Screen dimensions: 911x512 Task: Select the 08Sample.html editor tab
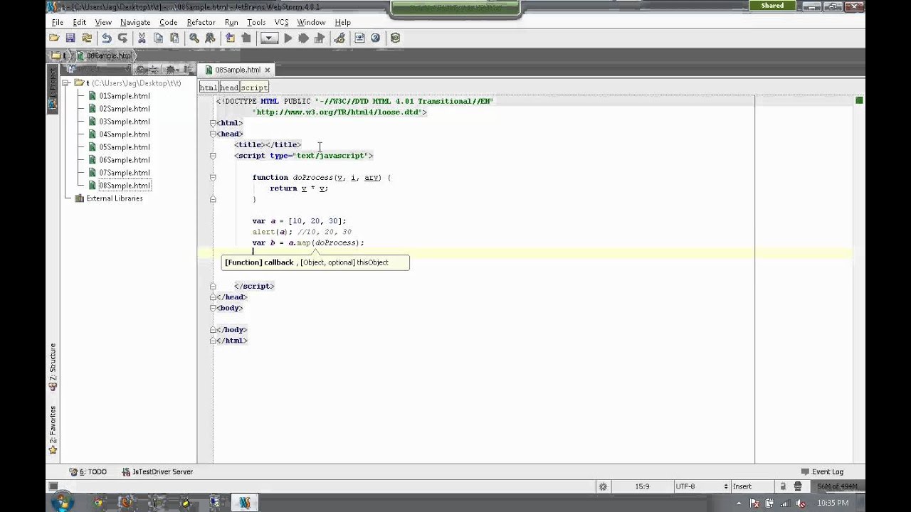coord(237,70)
